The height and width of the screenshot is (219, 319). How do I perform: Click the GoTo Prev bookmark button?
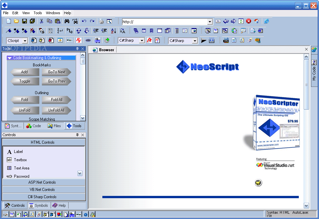(57, 81)
